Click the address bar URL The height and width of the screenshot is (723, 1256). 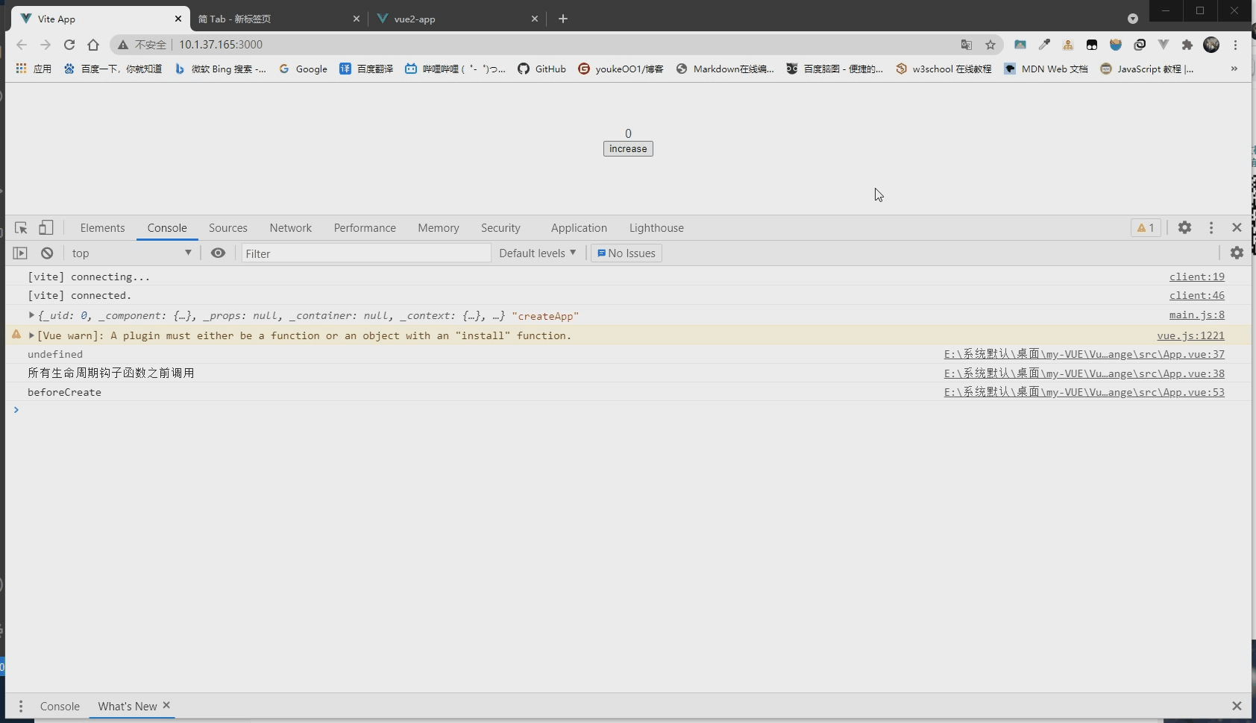(x=221, y=45)
